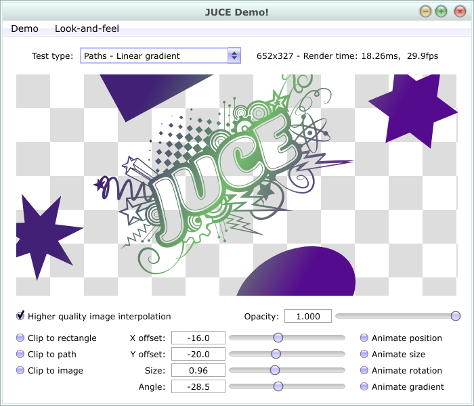Turn on Animate gradient

pos(402,387)
